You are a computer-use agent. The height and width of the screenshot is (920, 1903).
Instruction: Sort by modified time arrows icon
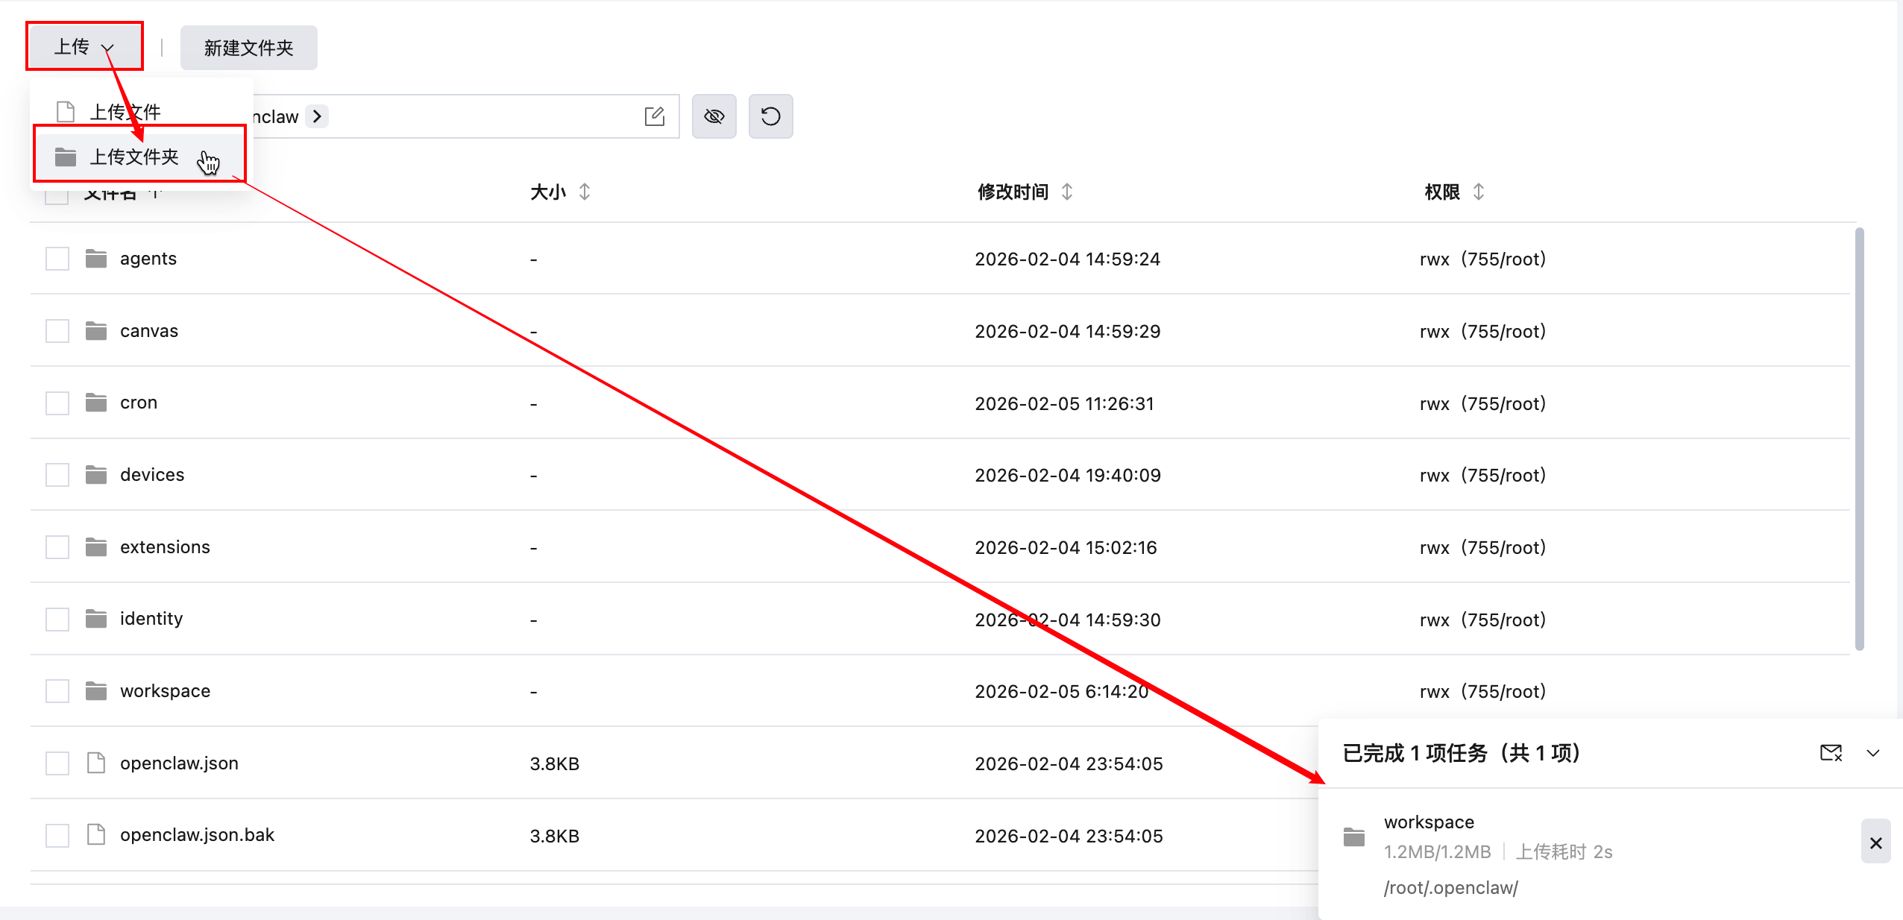pos(1067,192)
